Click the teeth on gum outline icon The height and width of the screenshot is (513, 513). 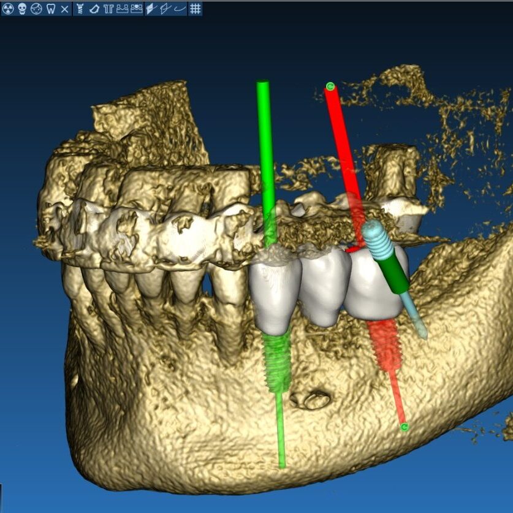[x=123, y=9]
